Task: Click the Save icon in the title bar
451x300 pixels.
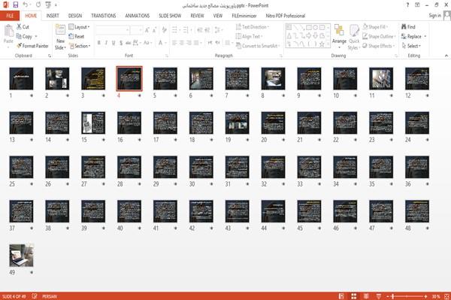Action: pyautogui.click(x=16, y=5)
